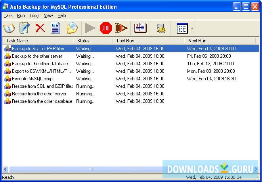This screenshot has width=262, height=182.
Task: Select 'Backup to the other database' task
Action: [x=40, y=64]
